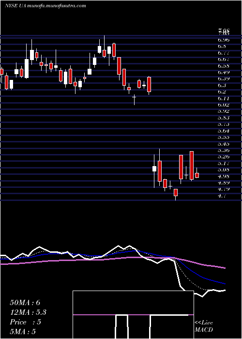
Task: Click the 5MA : 5 value
Action: (22, 332)
